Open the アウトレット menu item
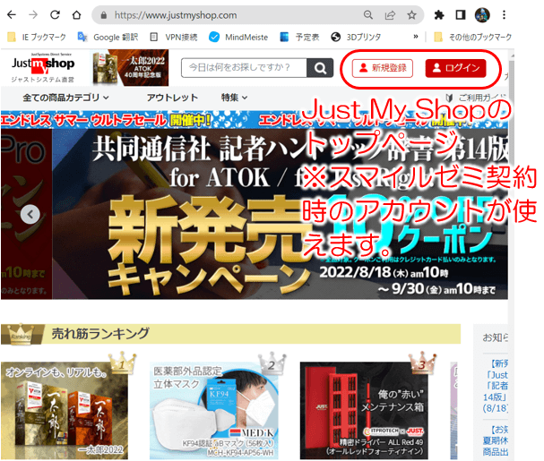Viewport: 544px width, 461px height. pos(172,98)
